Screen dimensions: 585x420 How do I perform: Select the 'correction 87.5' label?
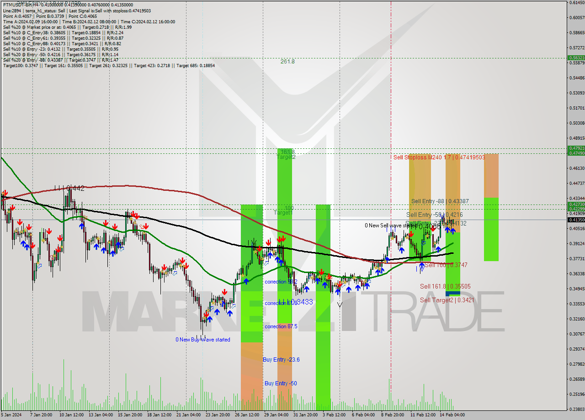[x=281, y=326]
